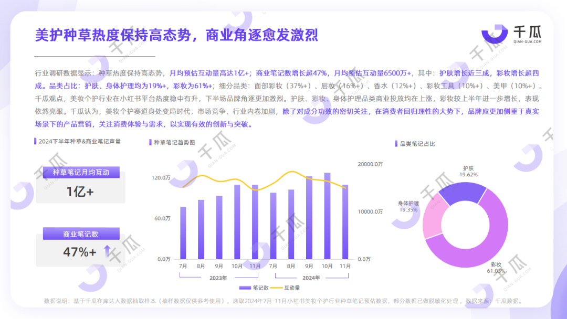
Task: Select the 47%+ value
Action: pos(80,252)
